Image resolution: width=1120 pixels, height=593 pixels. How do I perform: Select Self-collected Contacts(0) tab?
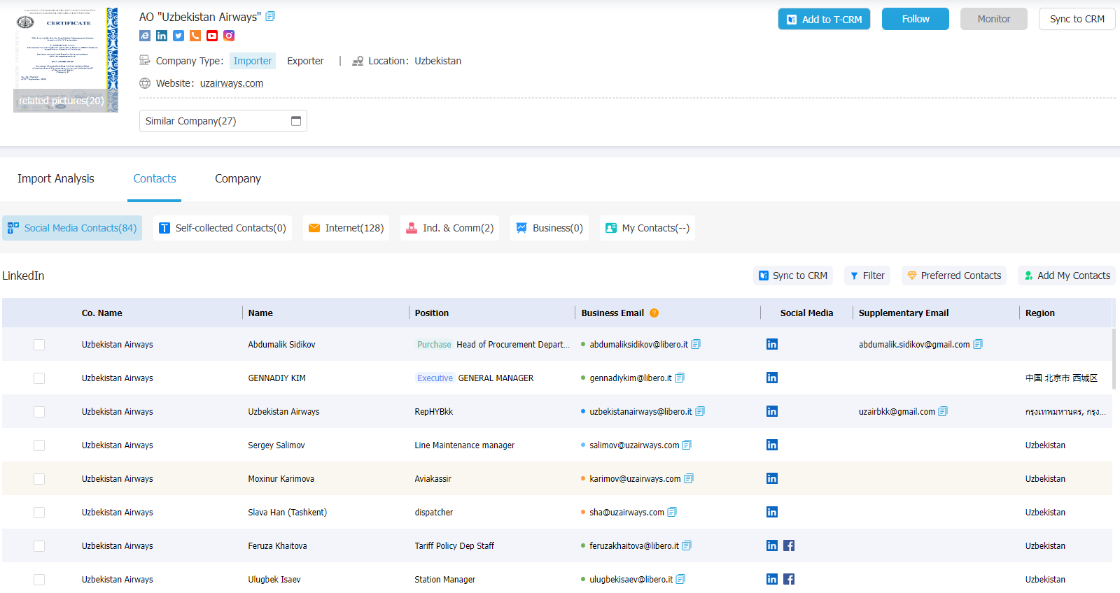223,228
